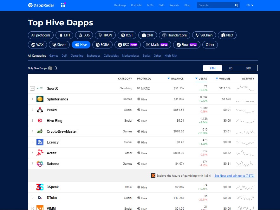Filter by IOST protocol
Image resolution: width=280 pixels, height=210 pixels.
click(x=127, y=35)
